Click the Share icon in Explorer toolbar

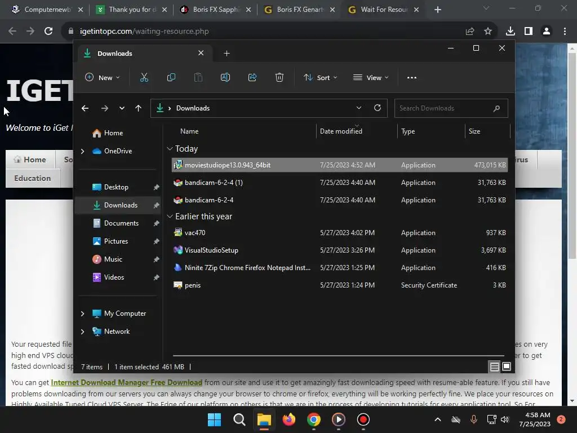(x=252, y=77)
